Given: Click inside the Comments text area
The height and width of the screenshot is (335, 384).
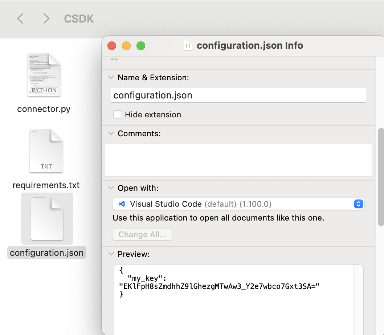Looking at the screenshot, I should coord(238,160).
